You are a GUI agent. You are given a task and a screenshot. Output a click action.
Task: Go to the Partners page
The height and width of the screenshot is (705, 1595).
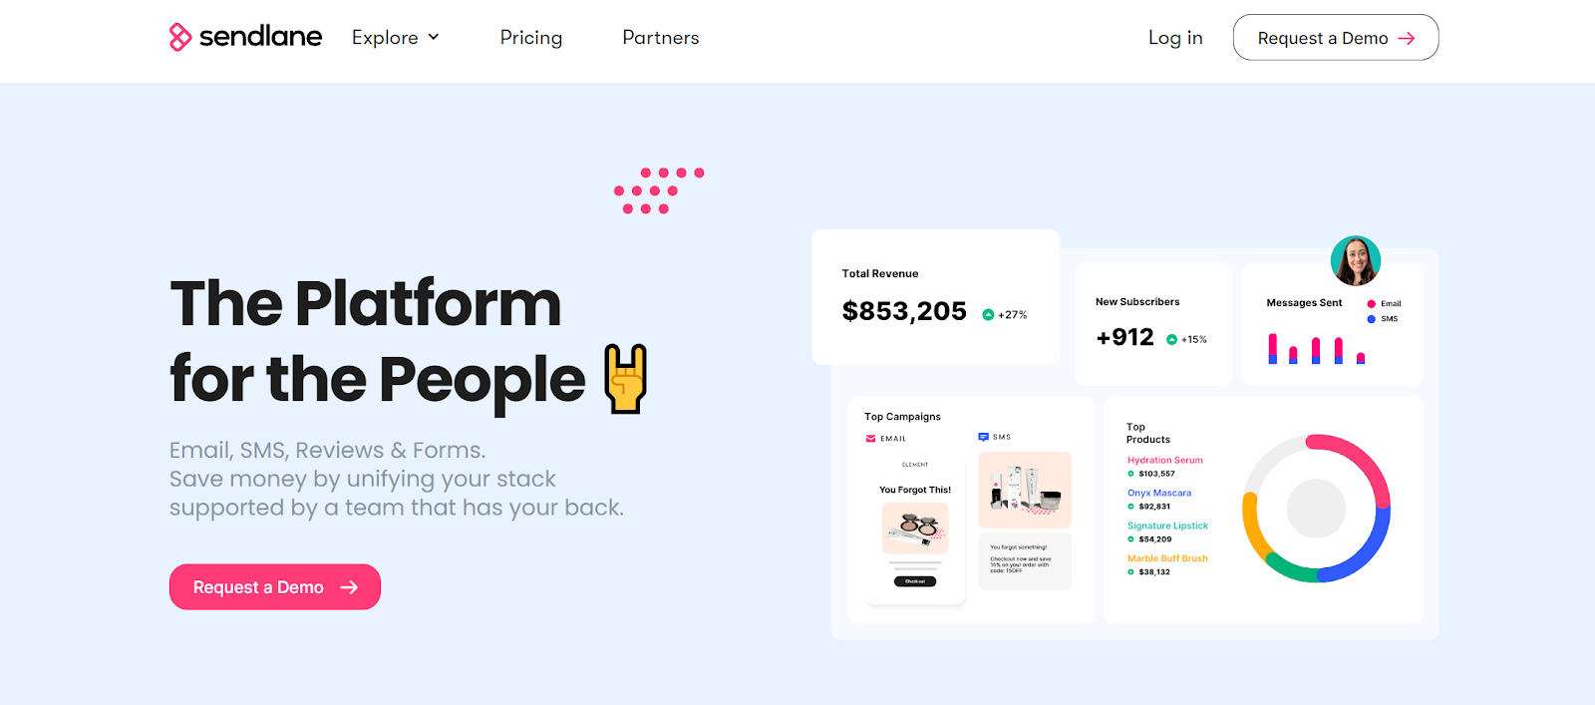tap(660, 38)
